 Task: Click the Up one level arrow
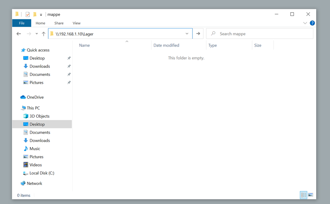pyautogui.click(x=44, y=34)
